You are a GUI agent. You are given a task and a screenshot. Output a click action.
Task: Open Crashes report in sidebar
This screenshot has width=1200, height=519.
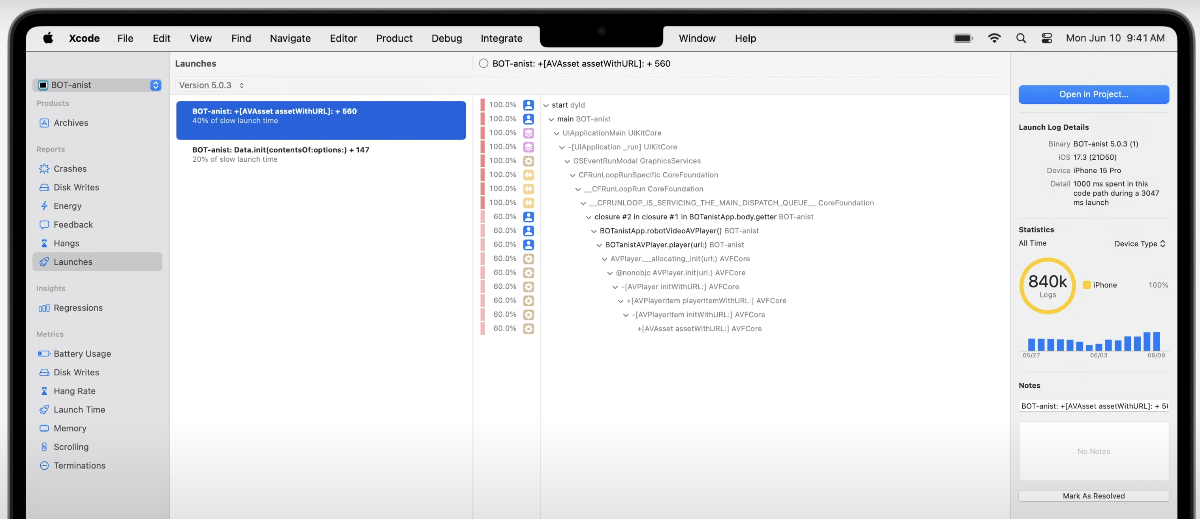pyautogui.click(x=70, y=169)
